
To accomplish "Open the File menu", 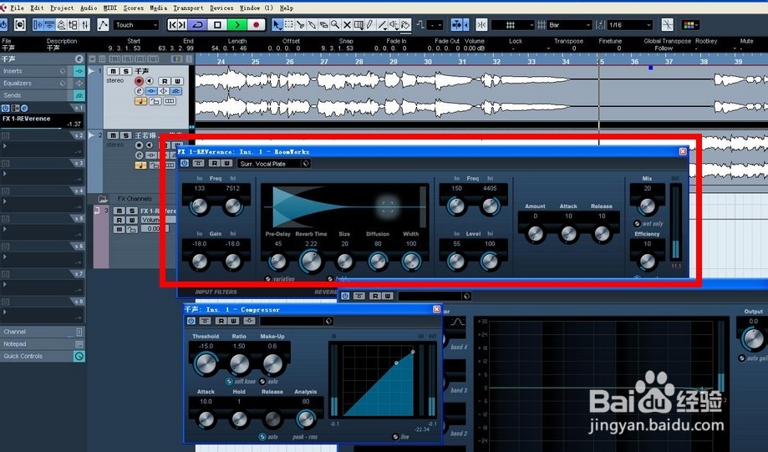I will point(16,8).
